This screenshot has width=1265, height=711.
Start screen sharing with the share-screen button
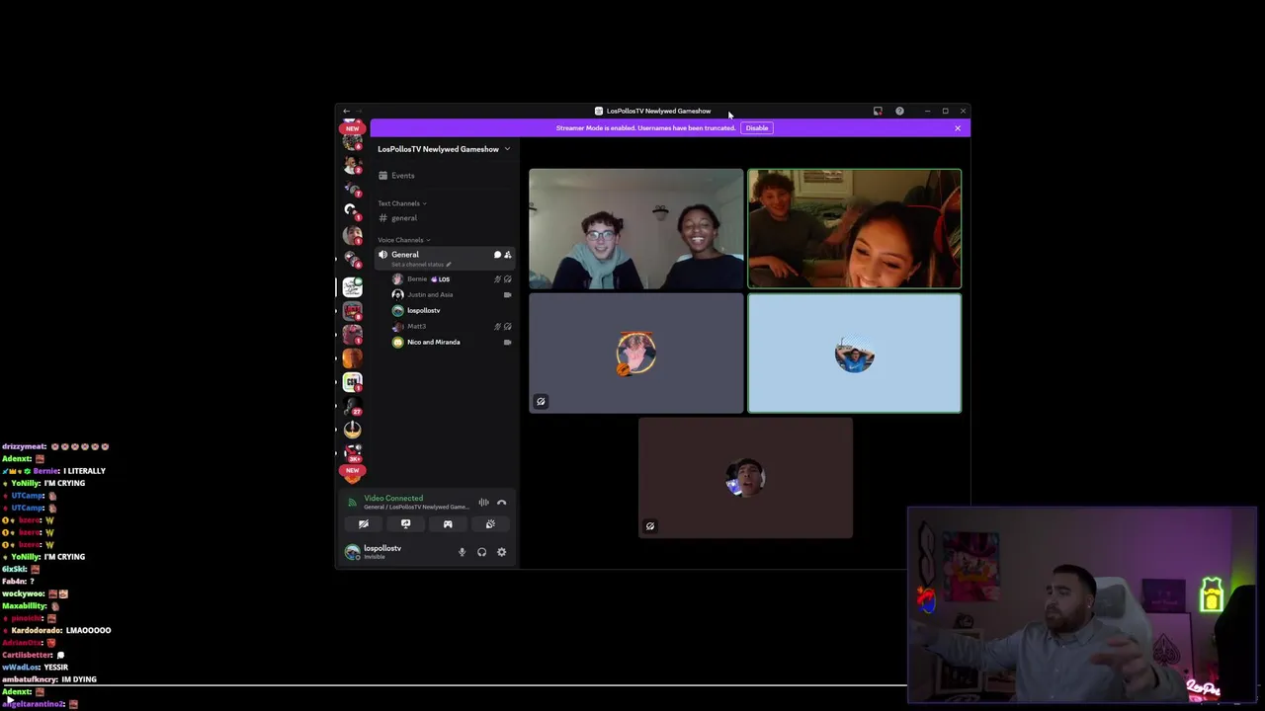pos(405,524)
